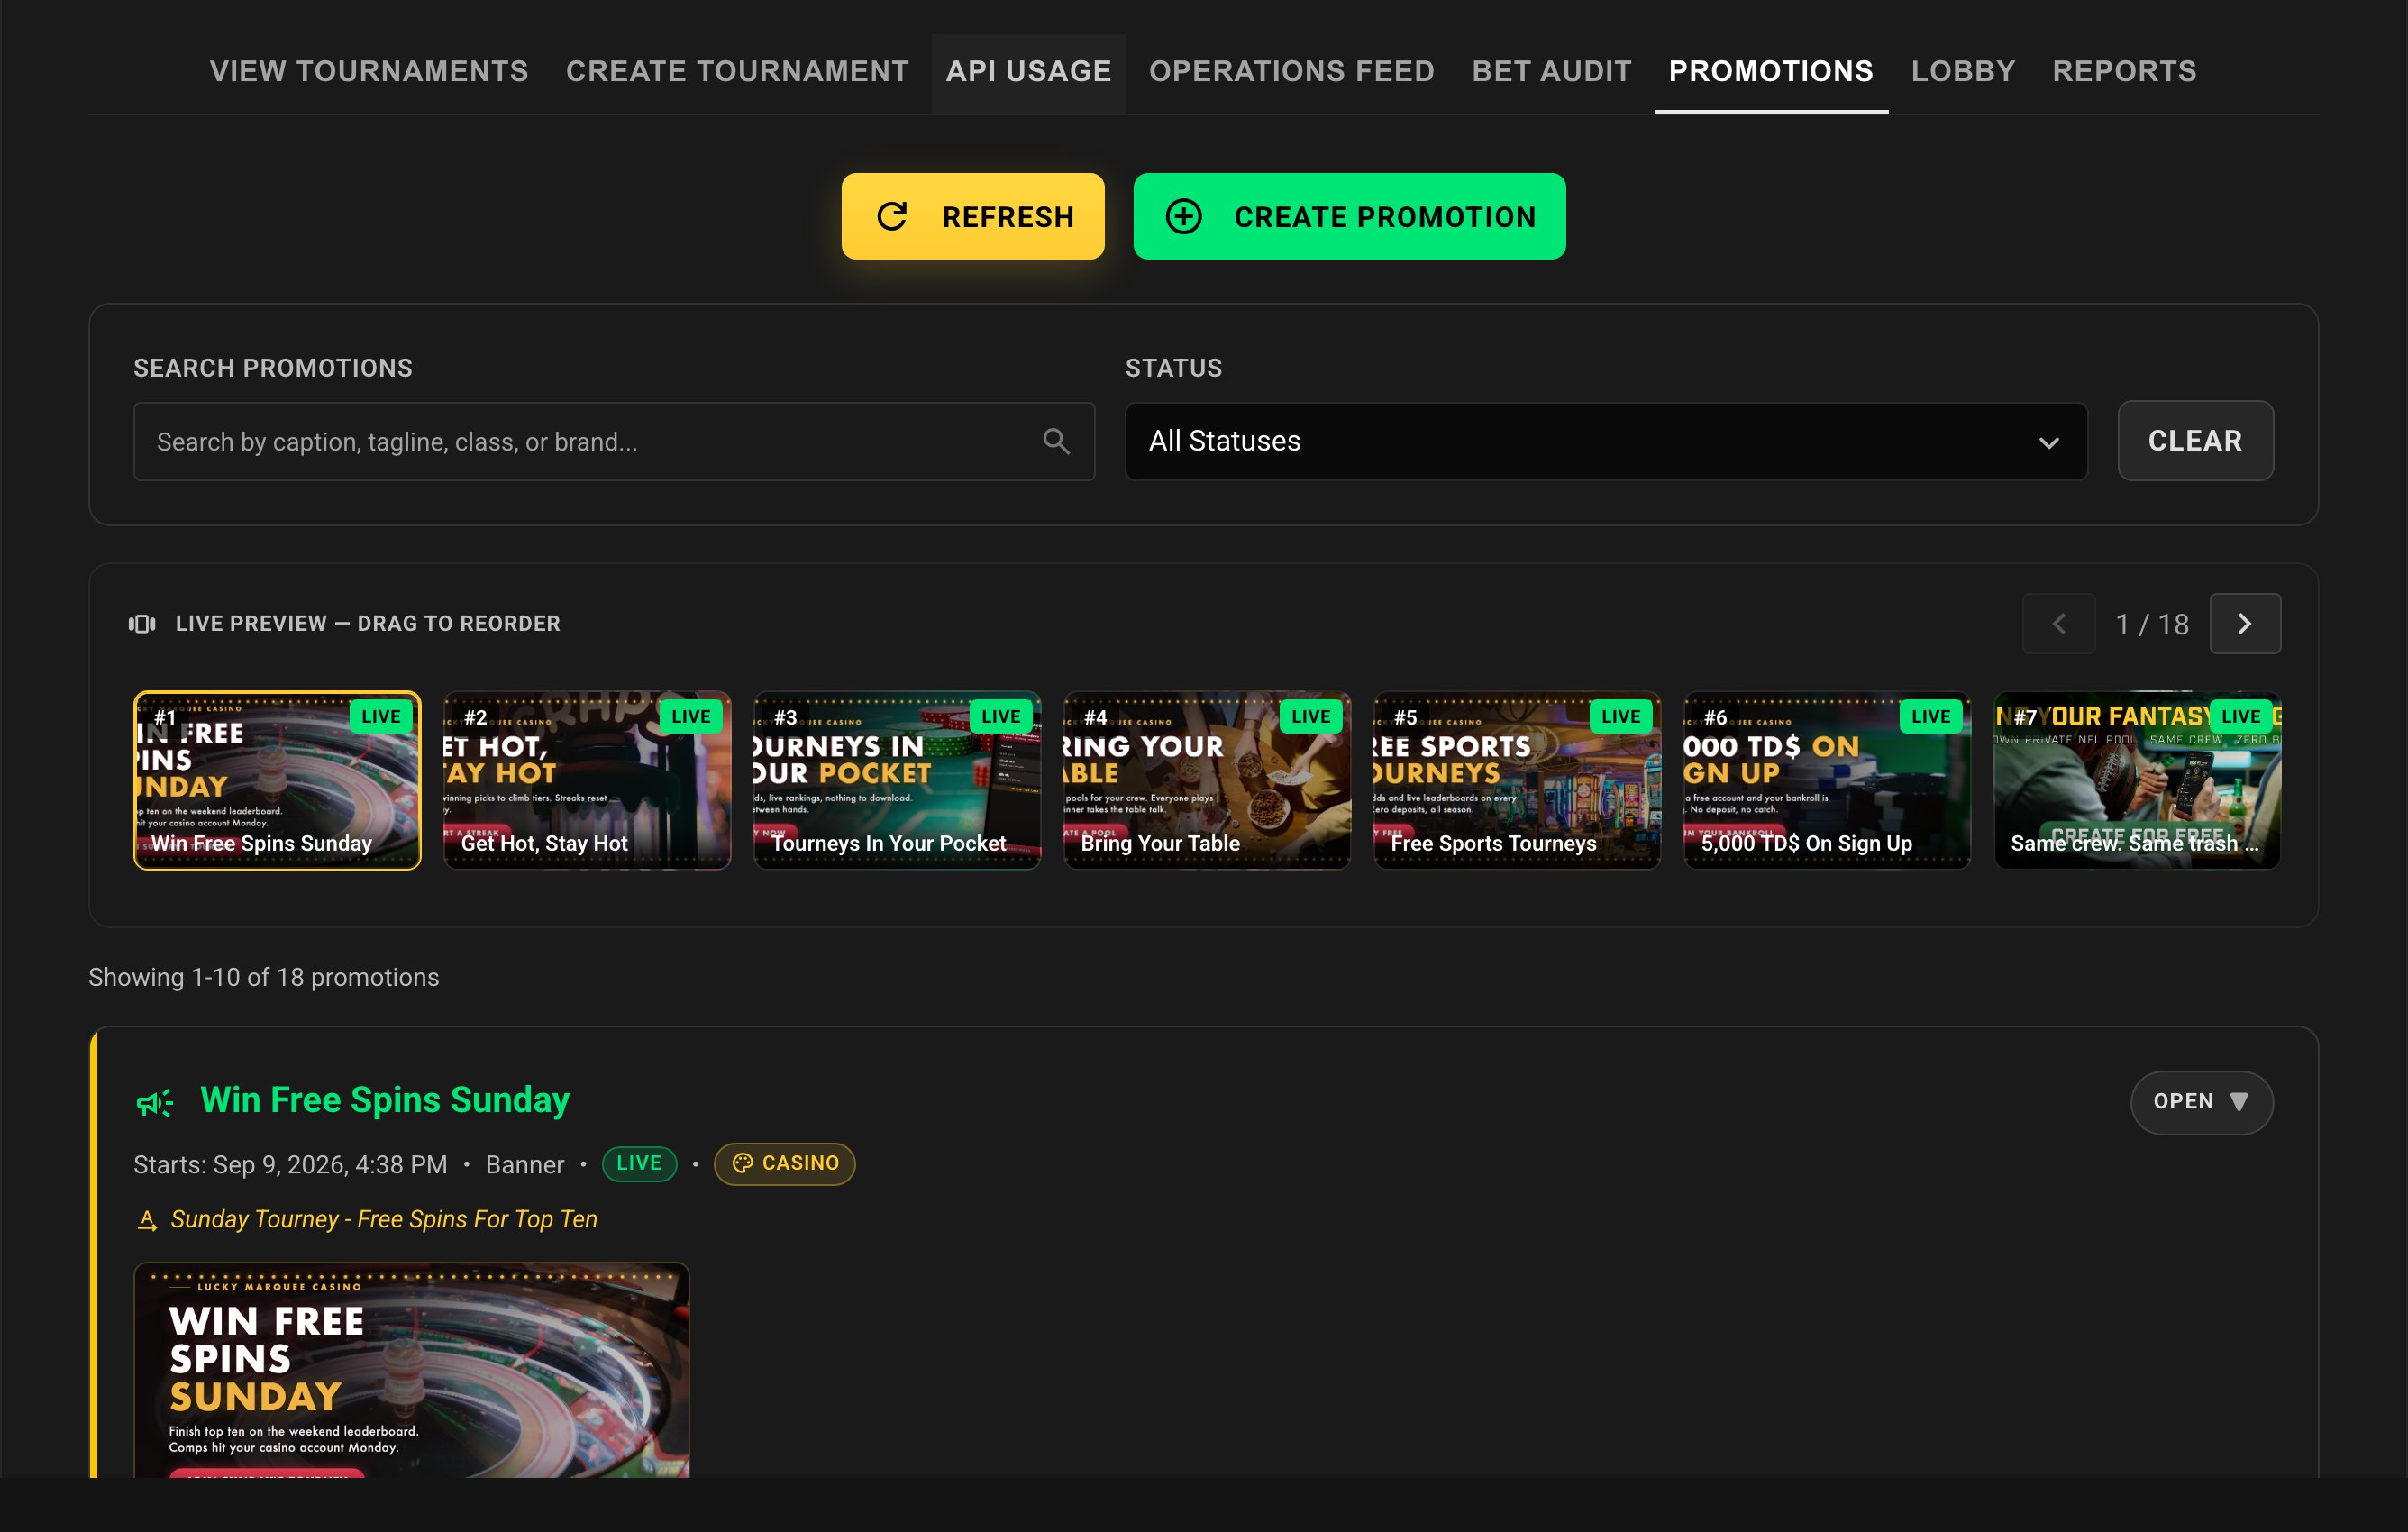Focus the Search Promotions input field

tap(614, 441)
